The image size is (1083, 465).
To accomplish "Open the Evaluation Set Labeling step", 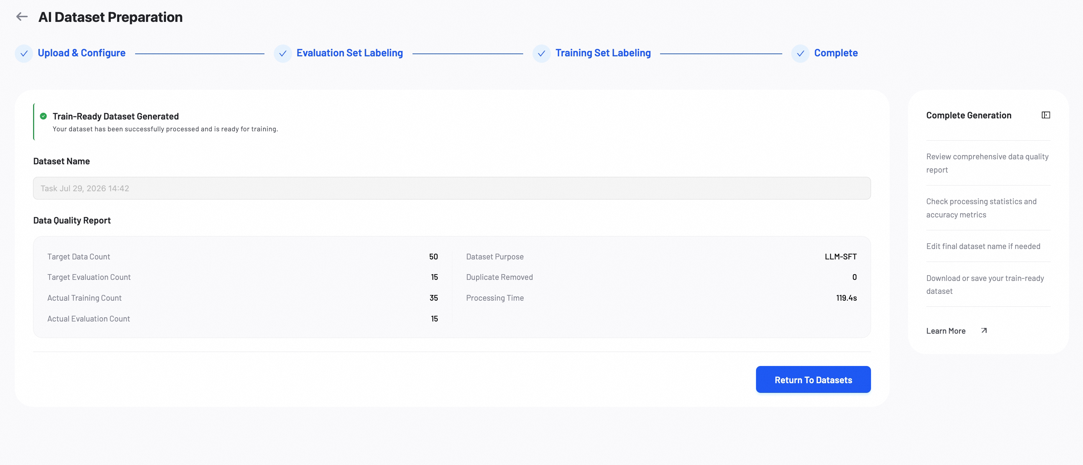I will coord(350,53).
